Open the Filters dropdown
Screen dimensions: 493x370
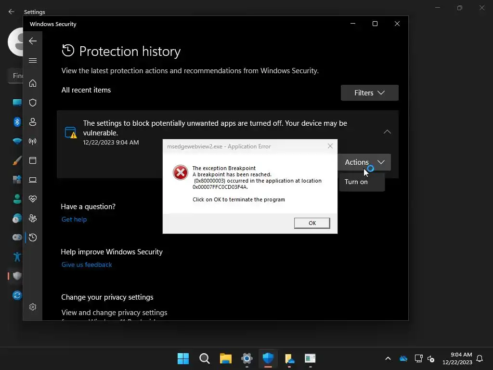point(369,93)
